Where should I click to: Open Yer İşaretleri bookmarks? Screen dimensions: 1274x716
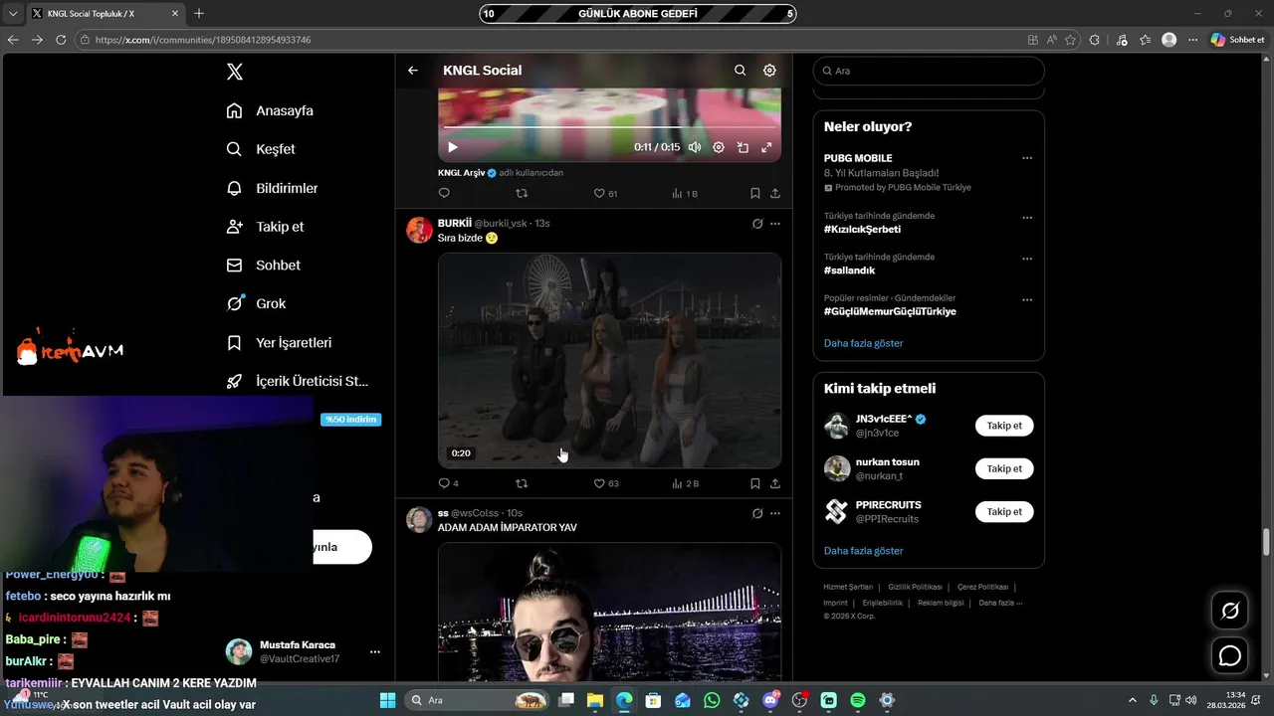279,342
